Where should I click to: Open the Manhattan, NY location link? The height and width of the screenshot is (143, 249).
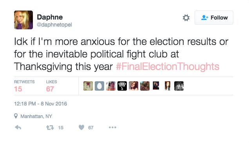[x=36, y=116]
